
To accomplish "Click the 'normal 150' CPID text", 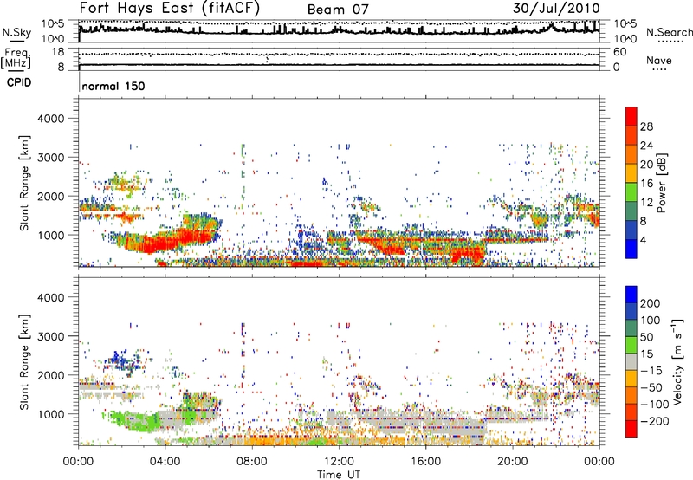I will point(113,86).
